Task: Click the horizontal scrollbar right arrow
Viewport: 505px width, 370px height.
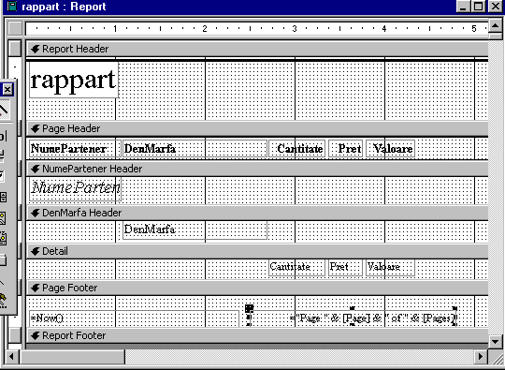Action: [481, 357]
